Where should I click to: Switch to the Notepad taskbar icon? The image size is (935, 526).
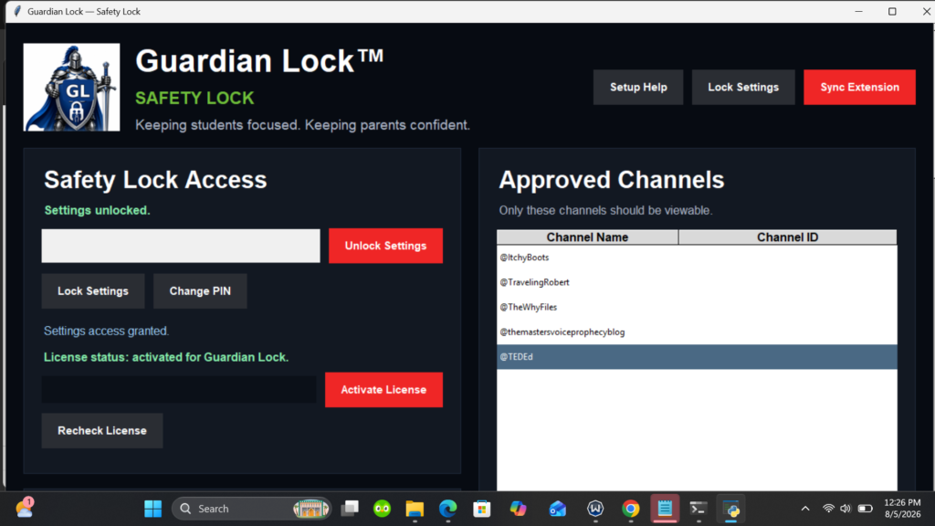point(665,509)
